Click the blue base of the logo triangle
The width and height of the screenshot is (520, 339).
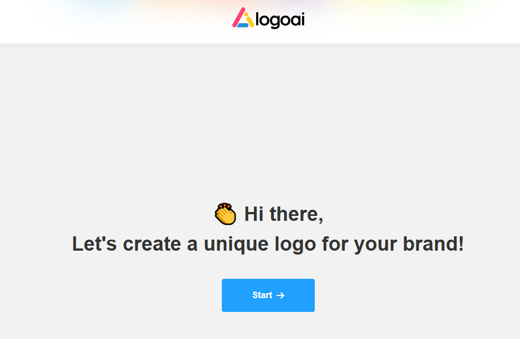point(242,25)
